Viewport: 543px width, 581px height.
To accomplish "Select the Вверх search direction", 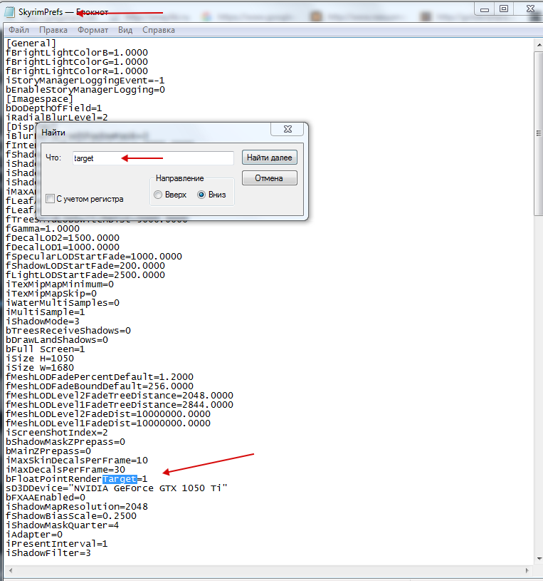I will [x=158, y=195].
